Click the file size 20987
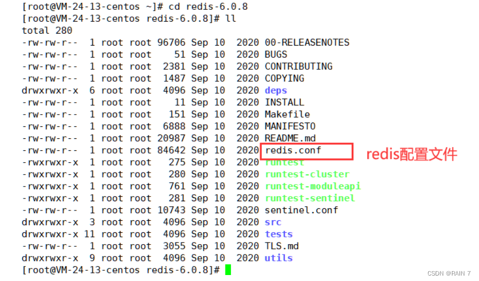479x281 pixels. coord(171,138)
